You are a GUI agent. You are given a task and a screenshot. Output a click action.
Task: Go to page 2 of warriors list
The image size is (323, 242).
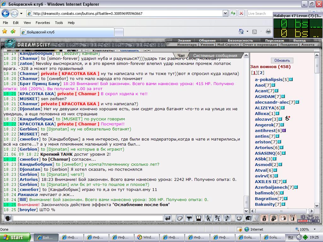261,73
